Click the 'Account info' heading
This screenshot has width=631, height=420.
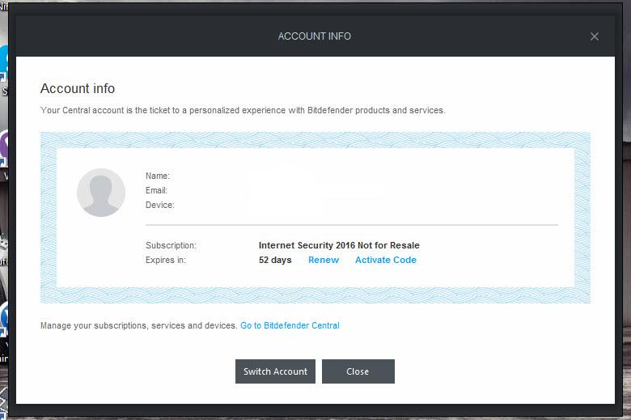point(78,88)
